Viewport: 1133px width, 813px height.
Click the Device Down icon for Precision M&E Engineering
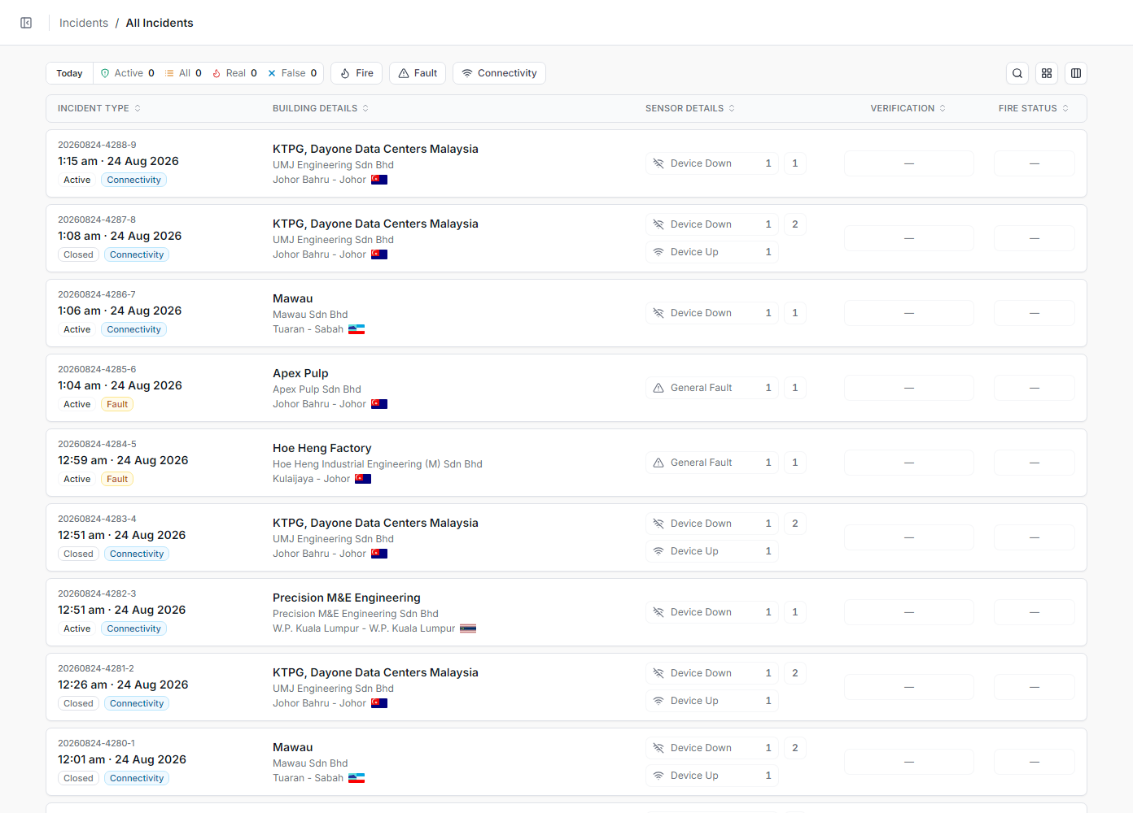click(x=658, y=612)
